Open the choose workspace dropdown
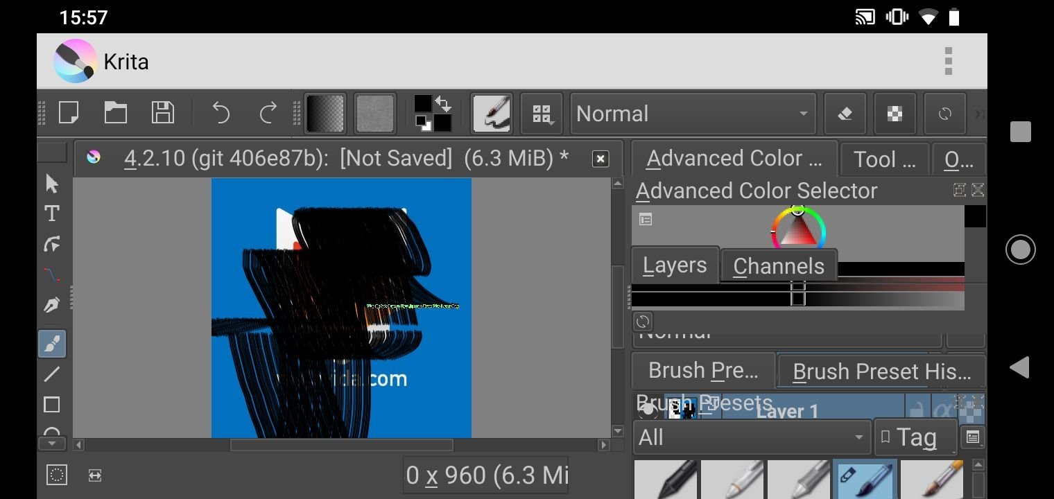 click(x=542, y=114)
